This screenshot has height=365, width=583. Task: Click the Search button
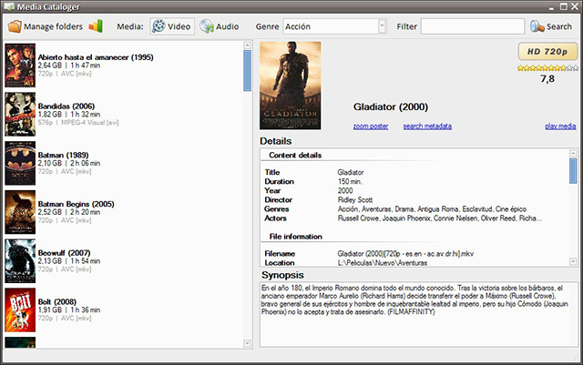tap(551, 26)
